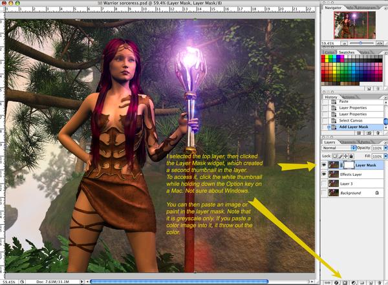Set history brush source to Add Layer Mask state
This screenshot has width=388, height=285.
point(325,127)
